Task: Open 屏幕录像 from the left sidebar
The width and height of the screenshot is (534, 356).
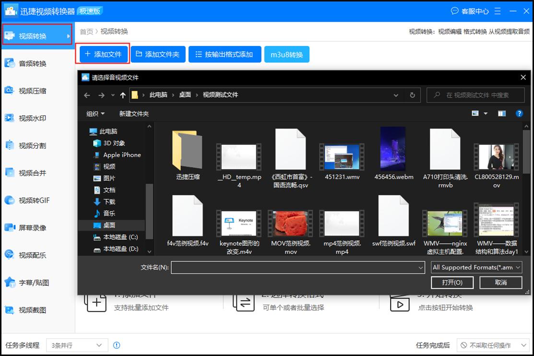Action: 33,228
